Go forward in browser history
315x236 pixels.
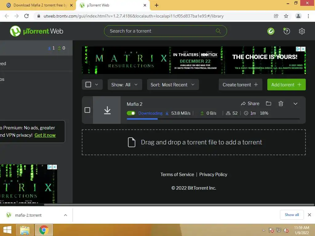17,16
